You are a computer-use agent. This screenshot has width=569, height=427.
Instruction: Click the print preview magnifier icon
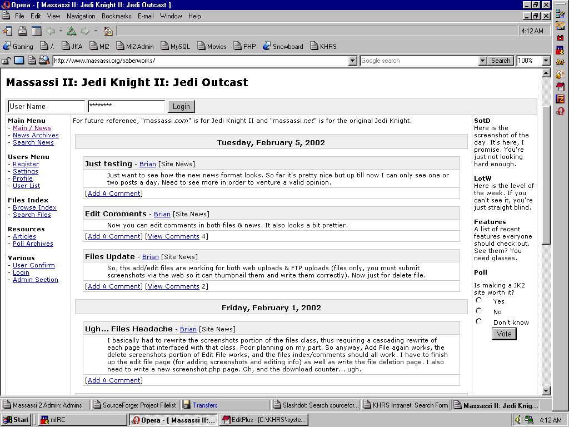44,61
